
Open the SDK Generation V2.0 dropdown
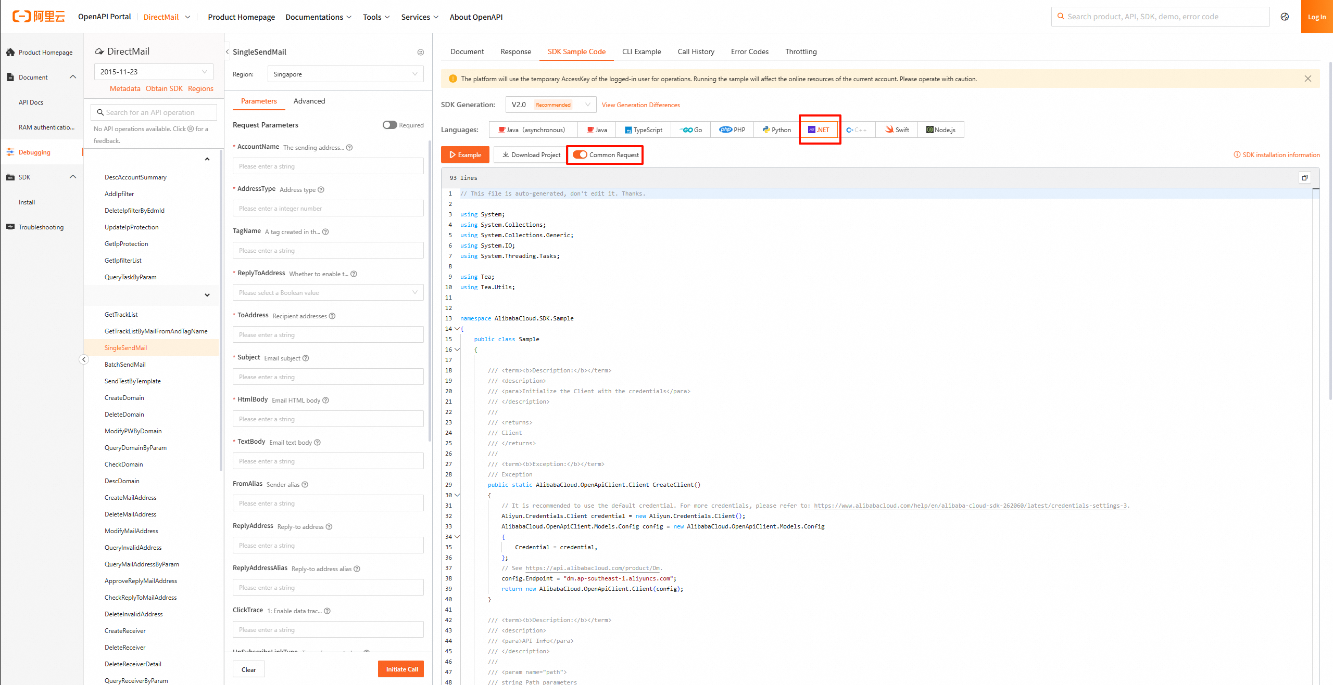coord(550,105)
